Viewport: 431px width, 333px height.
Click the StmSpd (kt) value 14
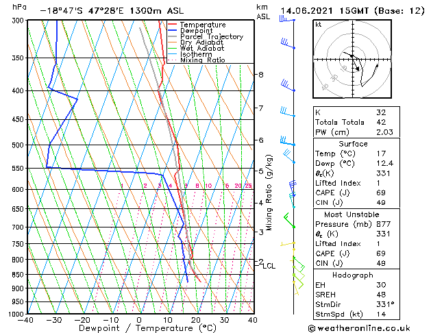tap(381, 314)
